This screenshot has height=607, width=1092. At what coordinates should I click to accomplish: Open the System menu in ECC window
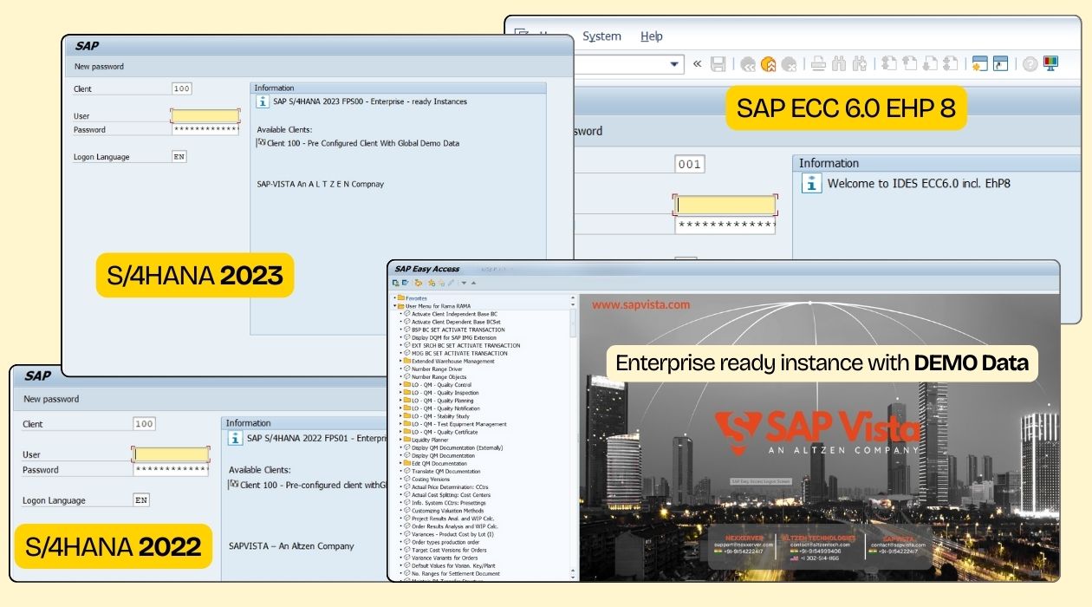[601, 36]
